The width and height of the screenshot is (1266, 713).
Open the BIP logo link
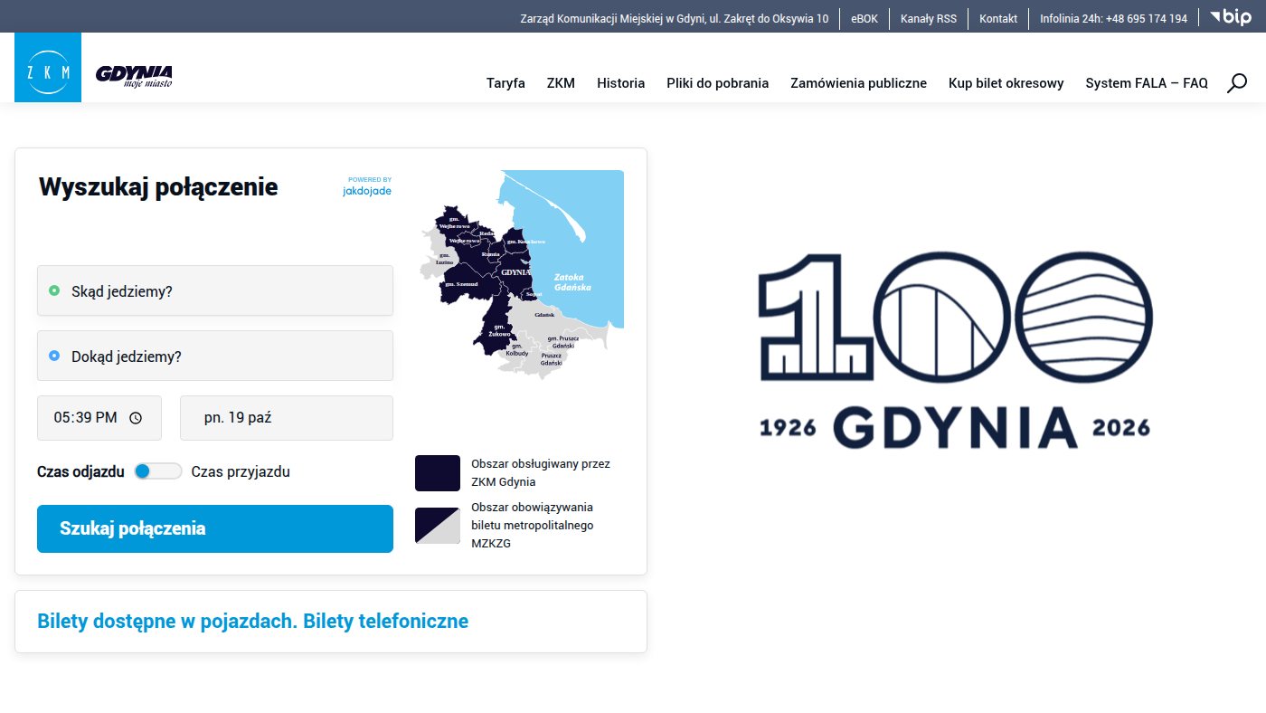click(x=1231, y=17)
